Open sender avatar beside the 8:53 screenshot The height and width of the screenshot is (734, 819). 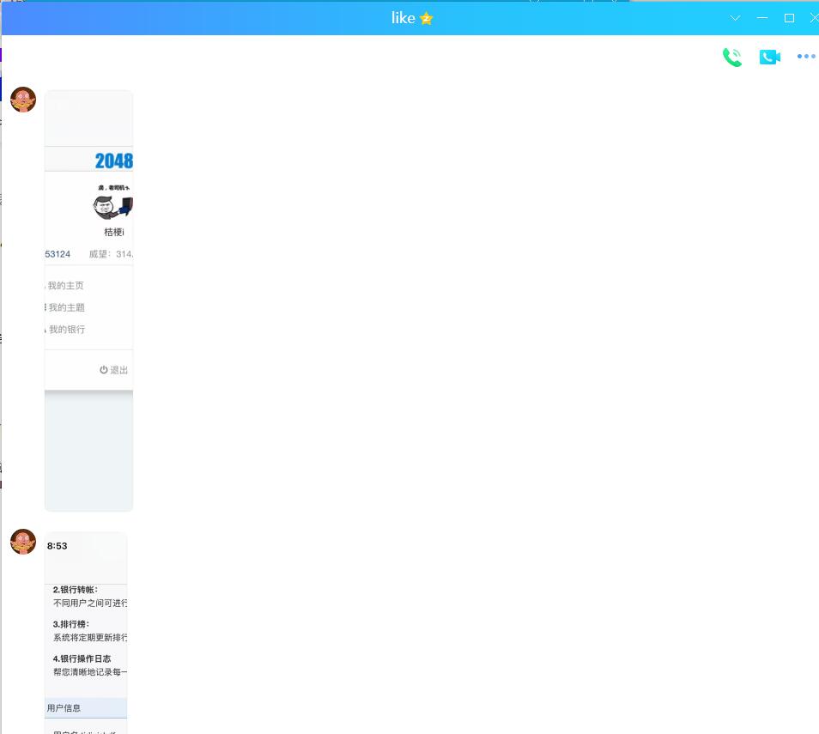pos(23,542)
